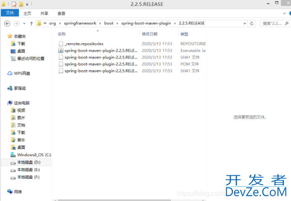Click the 2020/3/13 17:53 date of _remote.repositories

(x=157, y=44)
